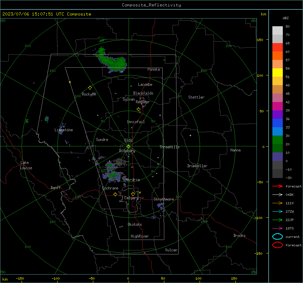
Task: Click the 2023/07/06 15:07:51 UTC timestamp
Action: pyautogui.click(x=29, y=14)
